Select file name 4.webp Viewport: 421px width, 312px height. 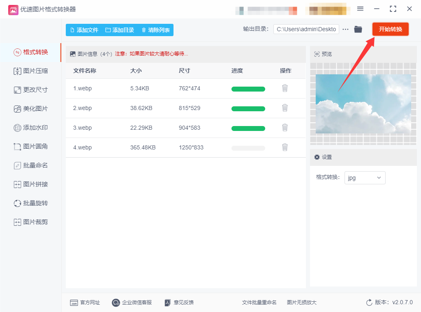[x=82, y=147]
